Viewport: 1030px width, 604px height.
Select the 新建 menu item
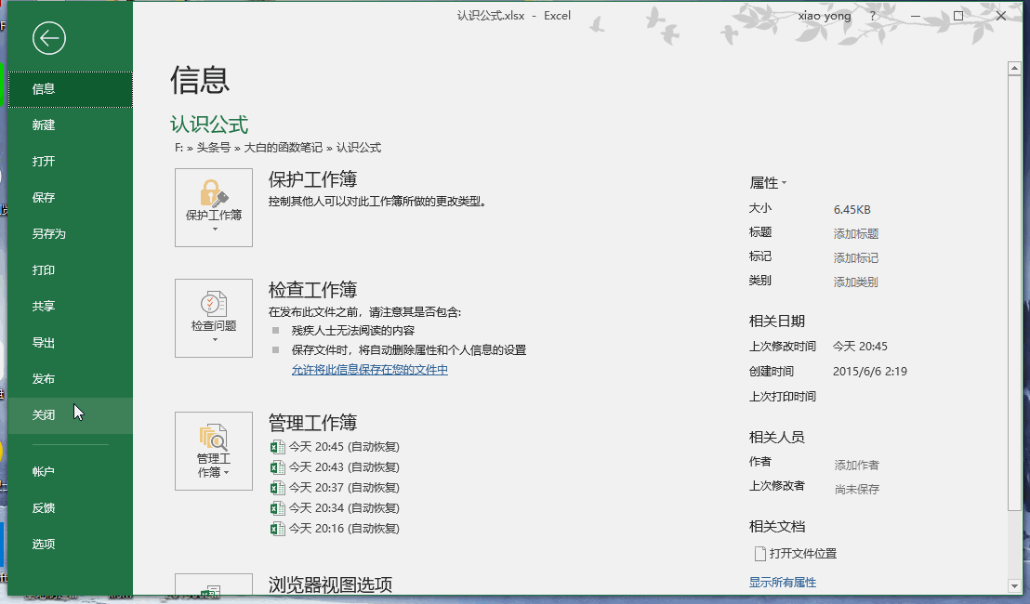(71, 125)
